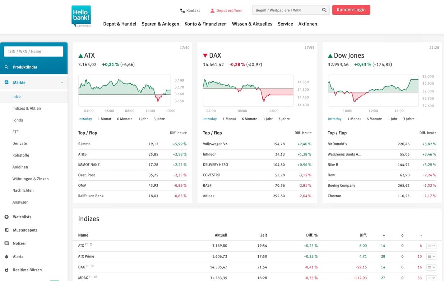Collapse the Märkte sidebar section chevron
444x281 pixels.
coord(62,82)
